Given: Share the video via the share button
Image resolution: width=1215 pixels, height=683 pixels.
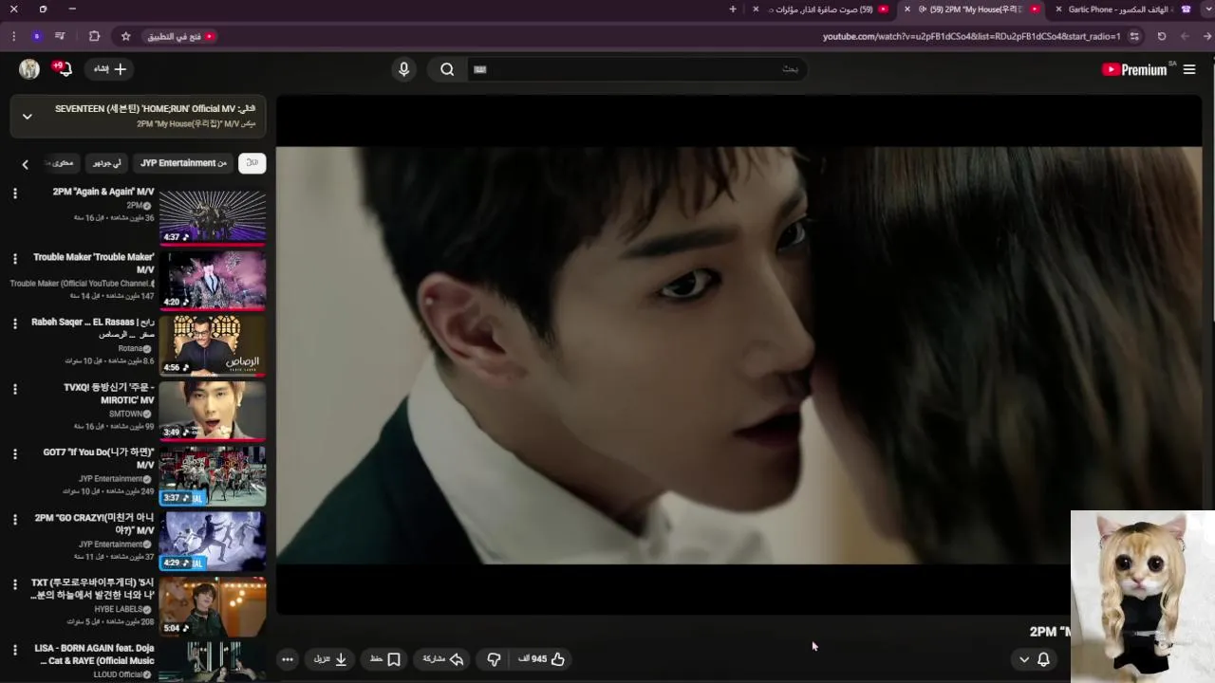Looking at the screenshot, I should [443, 658].
